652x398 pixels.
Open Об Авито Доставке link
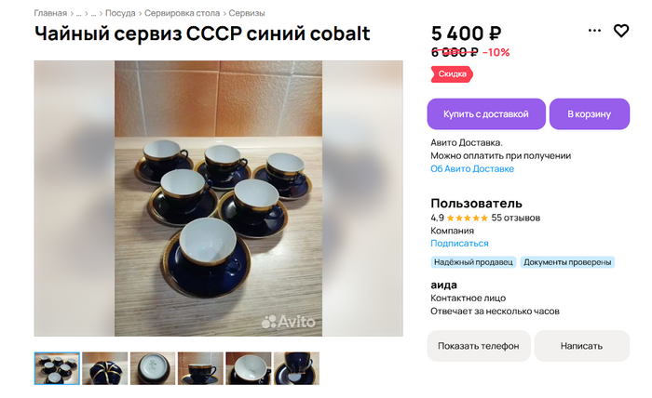coord(472,169)
